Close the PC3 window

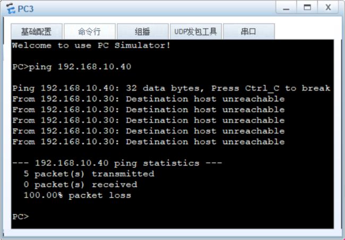click(328, 8)
